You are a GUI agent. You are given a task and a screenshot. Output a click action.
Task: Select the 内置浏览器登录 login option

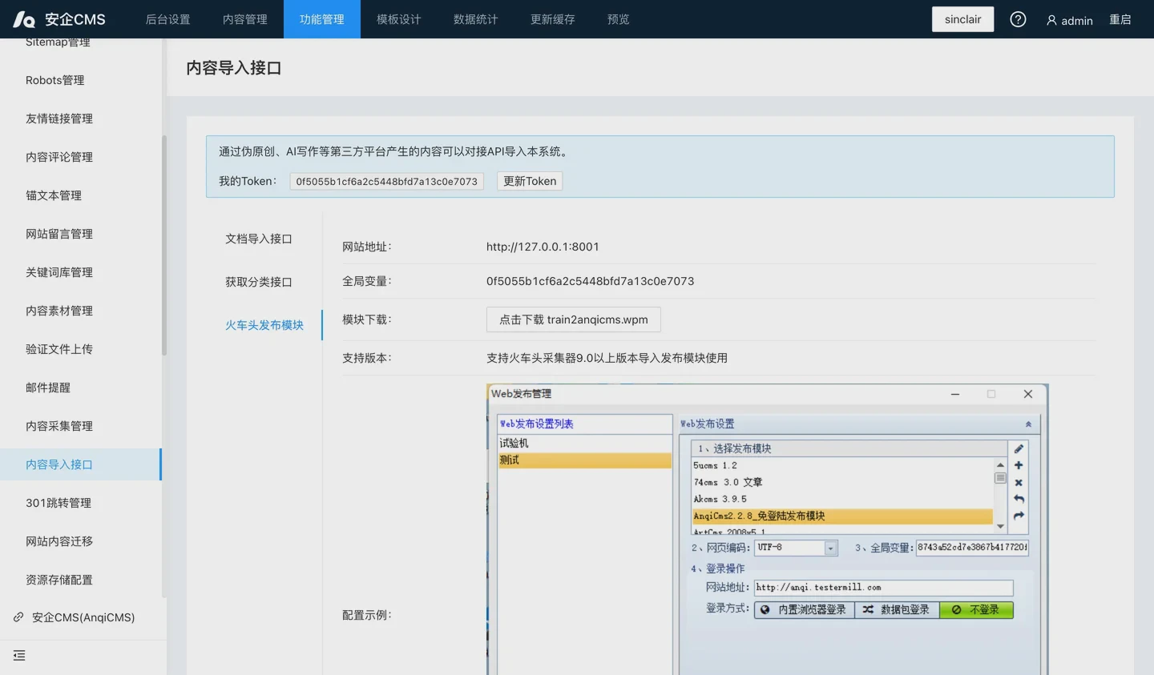(x=804, y=610)
